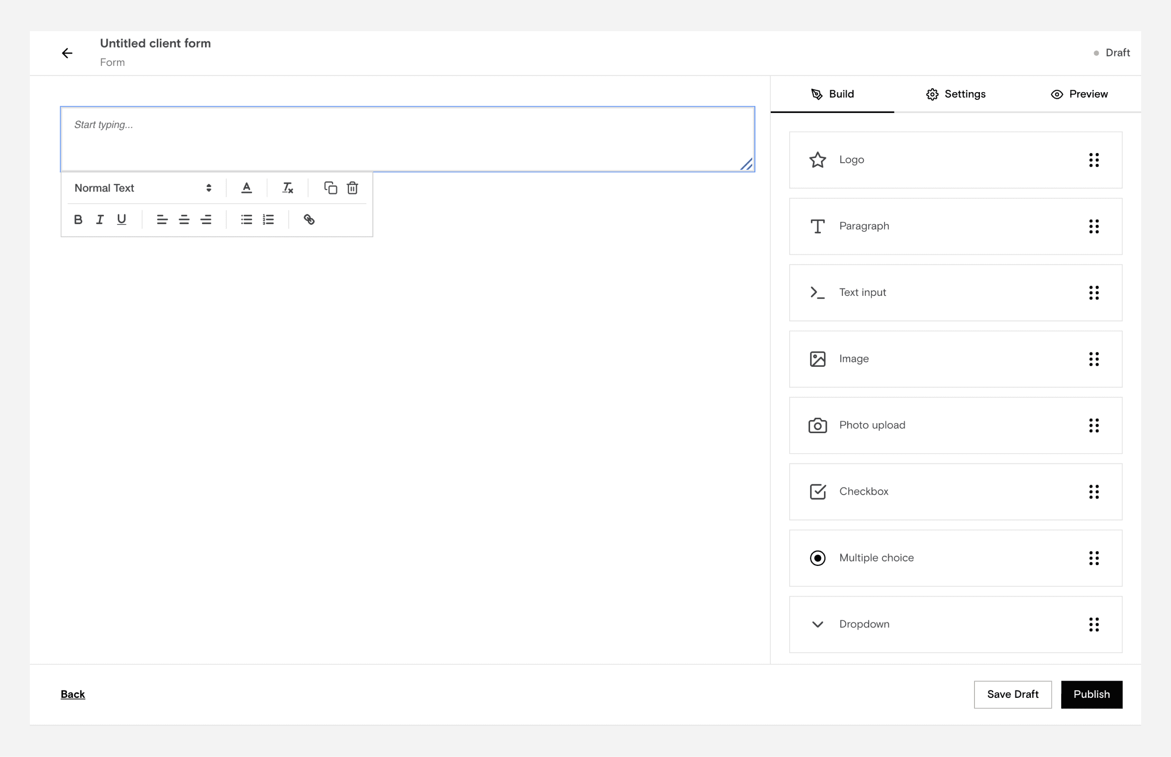
Task: Open the Preview tab
Action: [x=1079, y=94]
